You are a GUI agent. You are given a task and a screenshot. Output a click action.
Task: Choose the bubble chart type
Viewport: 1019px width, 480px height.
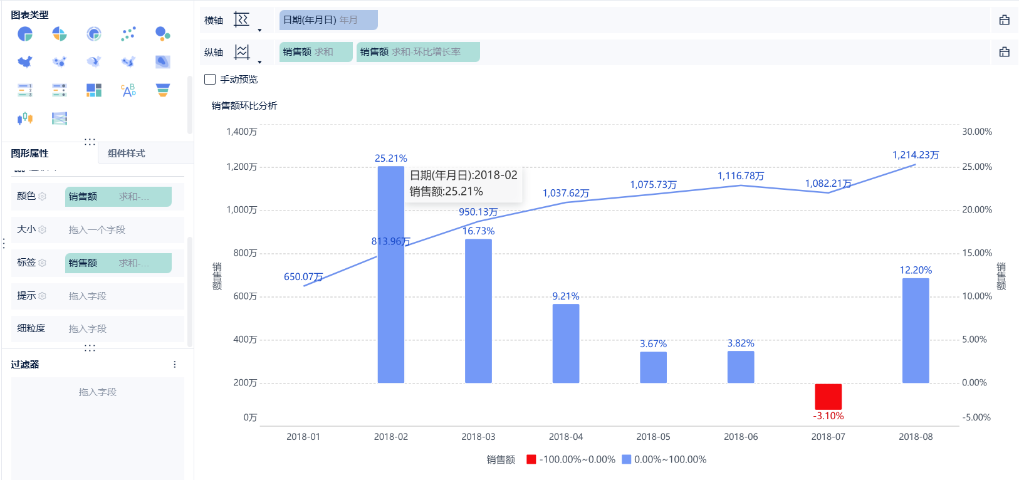tap(163, 34)
